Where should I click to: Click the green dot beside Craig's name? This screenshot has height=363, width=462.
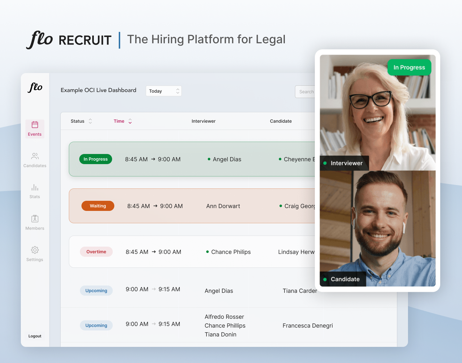[280, 206]
